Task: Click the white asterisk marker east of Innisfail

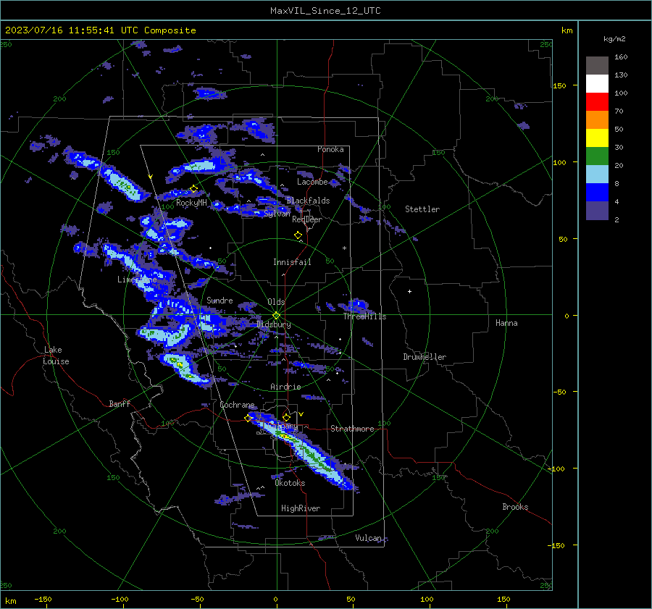Action: tap(344, 248)
